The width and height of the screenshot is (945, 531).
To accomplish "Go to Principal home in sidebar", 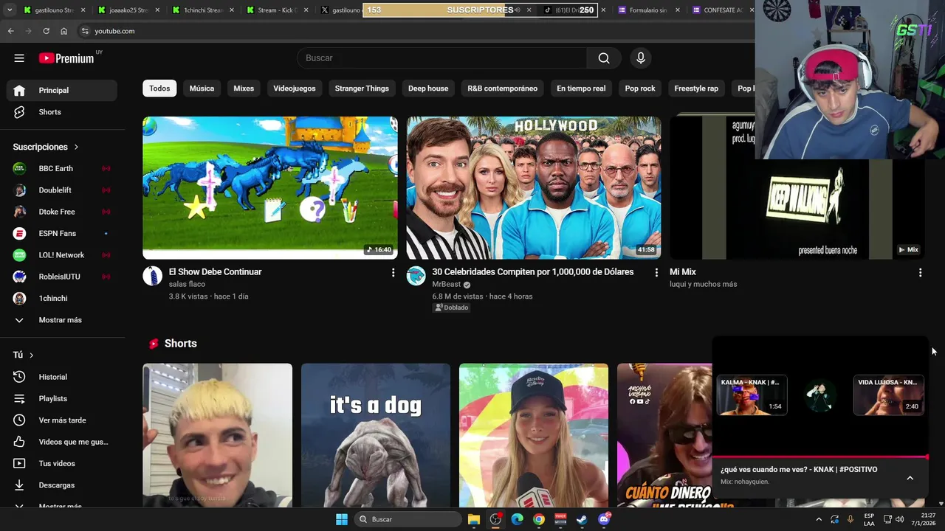I will 62,90.
